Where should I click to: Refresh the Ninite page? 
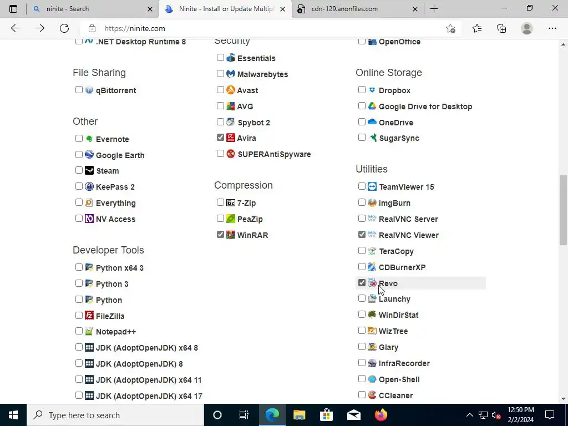coord(64,28)
